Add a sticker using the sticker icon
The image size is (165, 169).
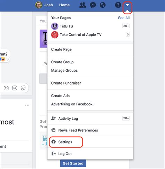[23, 88]
